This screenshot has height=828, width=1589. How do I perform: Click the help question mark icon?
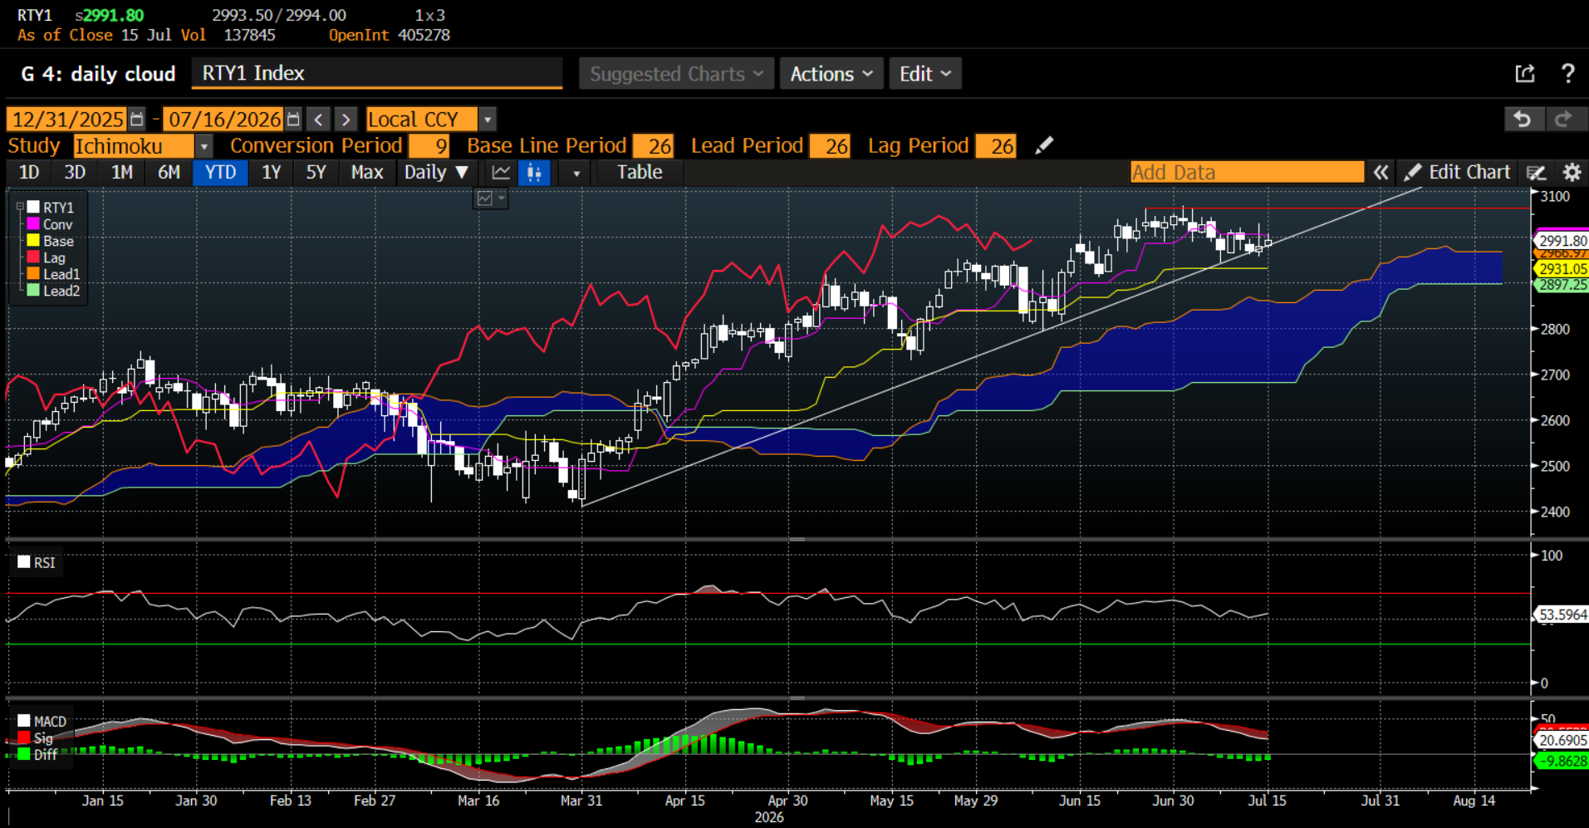pyautogui.click(x=1567, y=74)
